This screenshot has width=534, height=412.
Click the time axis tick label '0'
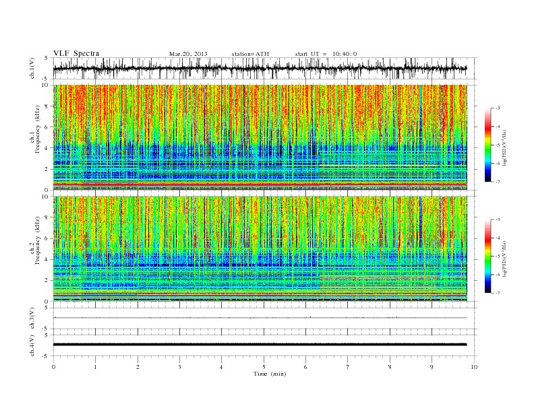click(x=53, y=367)
